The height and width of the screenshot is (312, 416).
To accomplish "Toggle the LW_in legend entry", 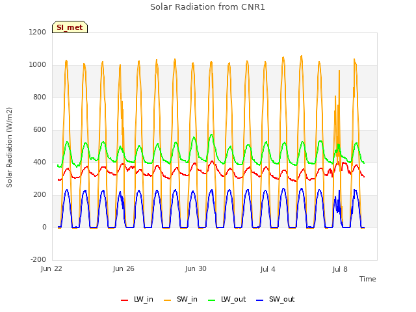I will pos(137,300).
